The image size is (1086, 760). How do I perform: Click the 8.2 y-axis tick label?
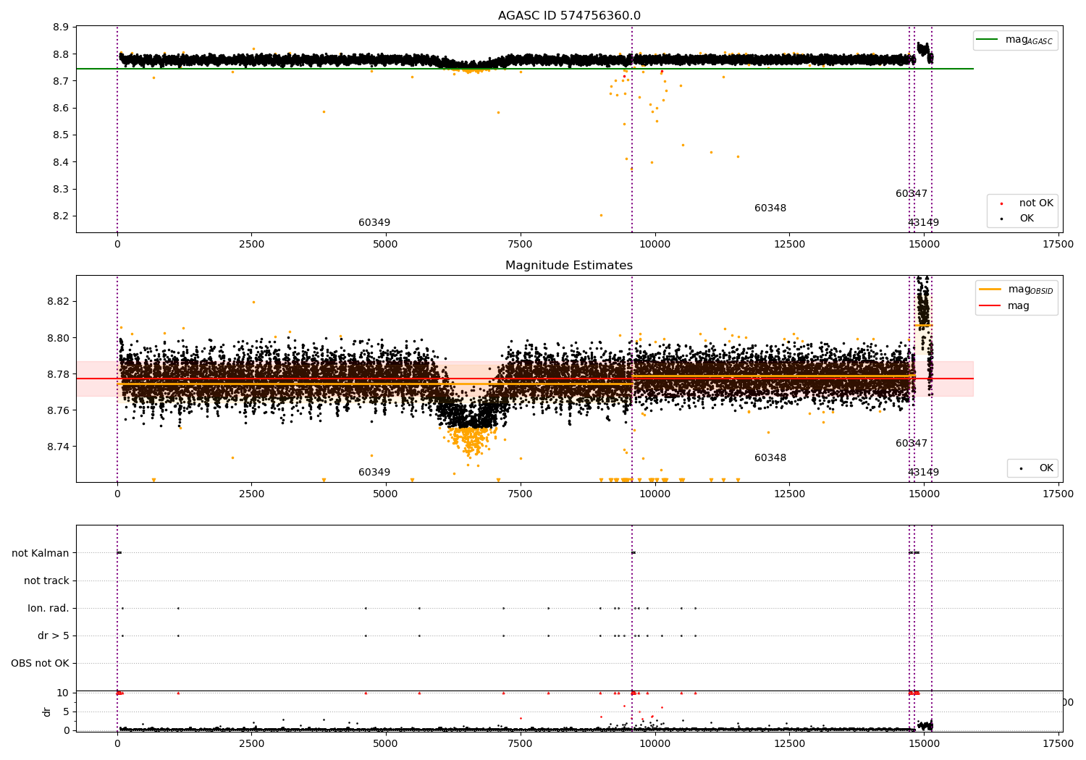pyautogui.click(x=62, y=216)
